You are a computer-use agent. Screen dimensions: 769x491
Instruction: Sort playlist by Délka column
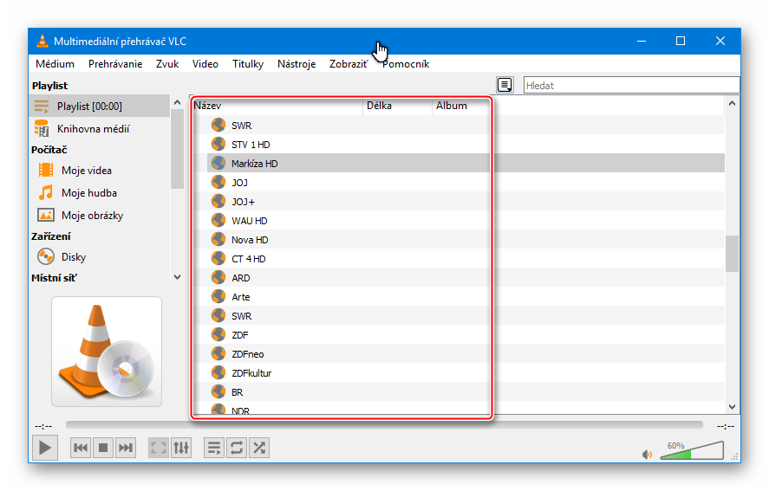396,106
